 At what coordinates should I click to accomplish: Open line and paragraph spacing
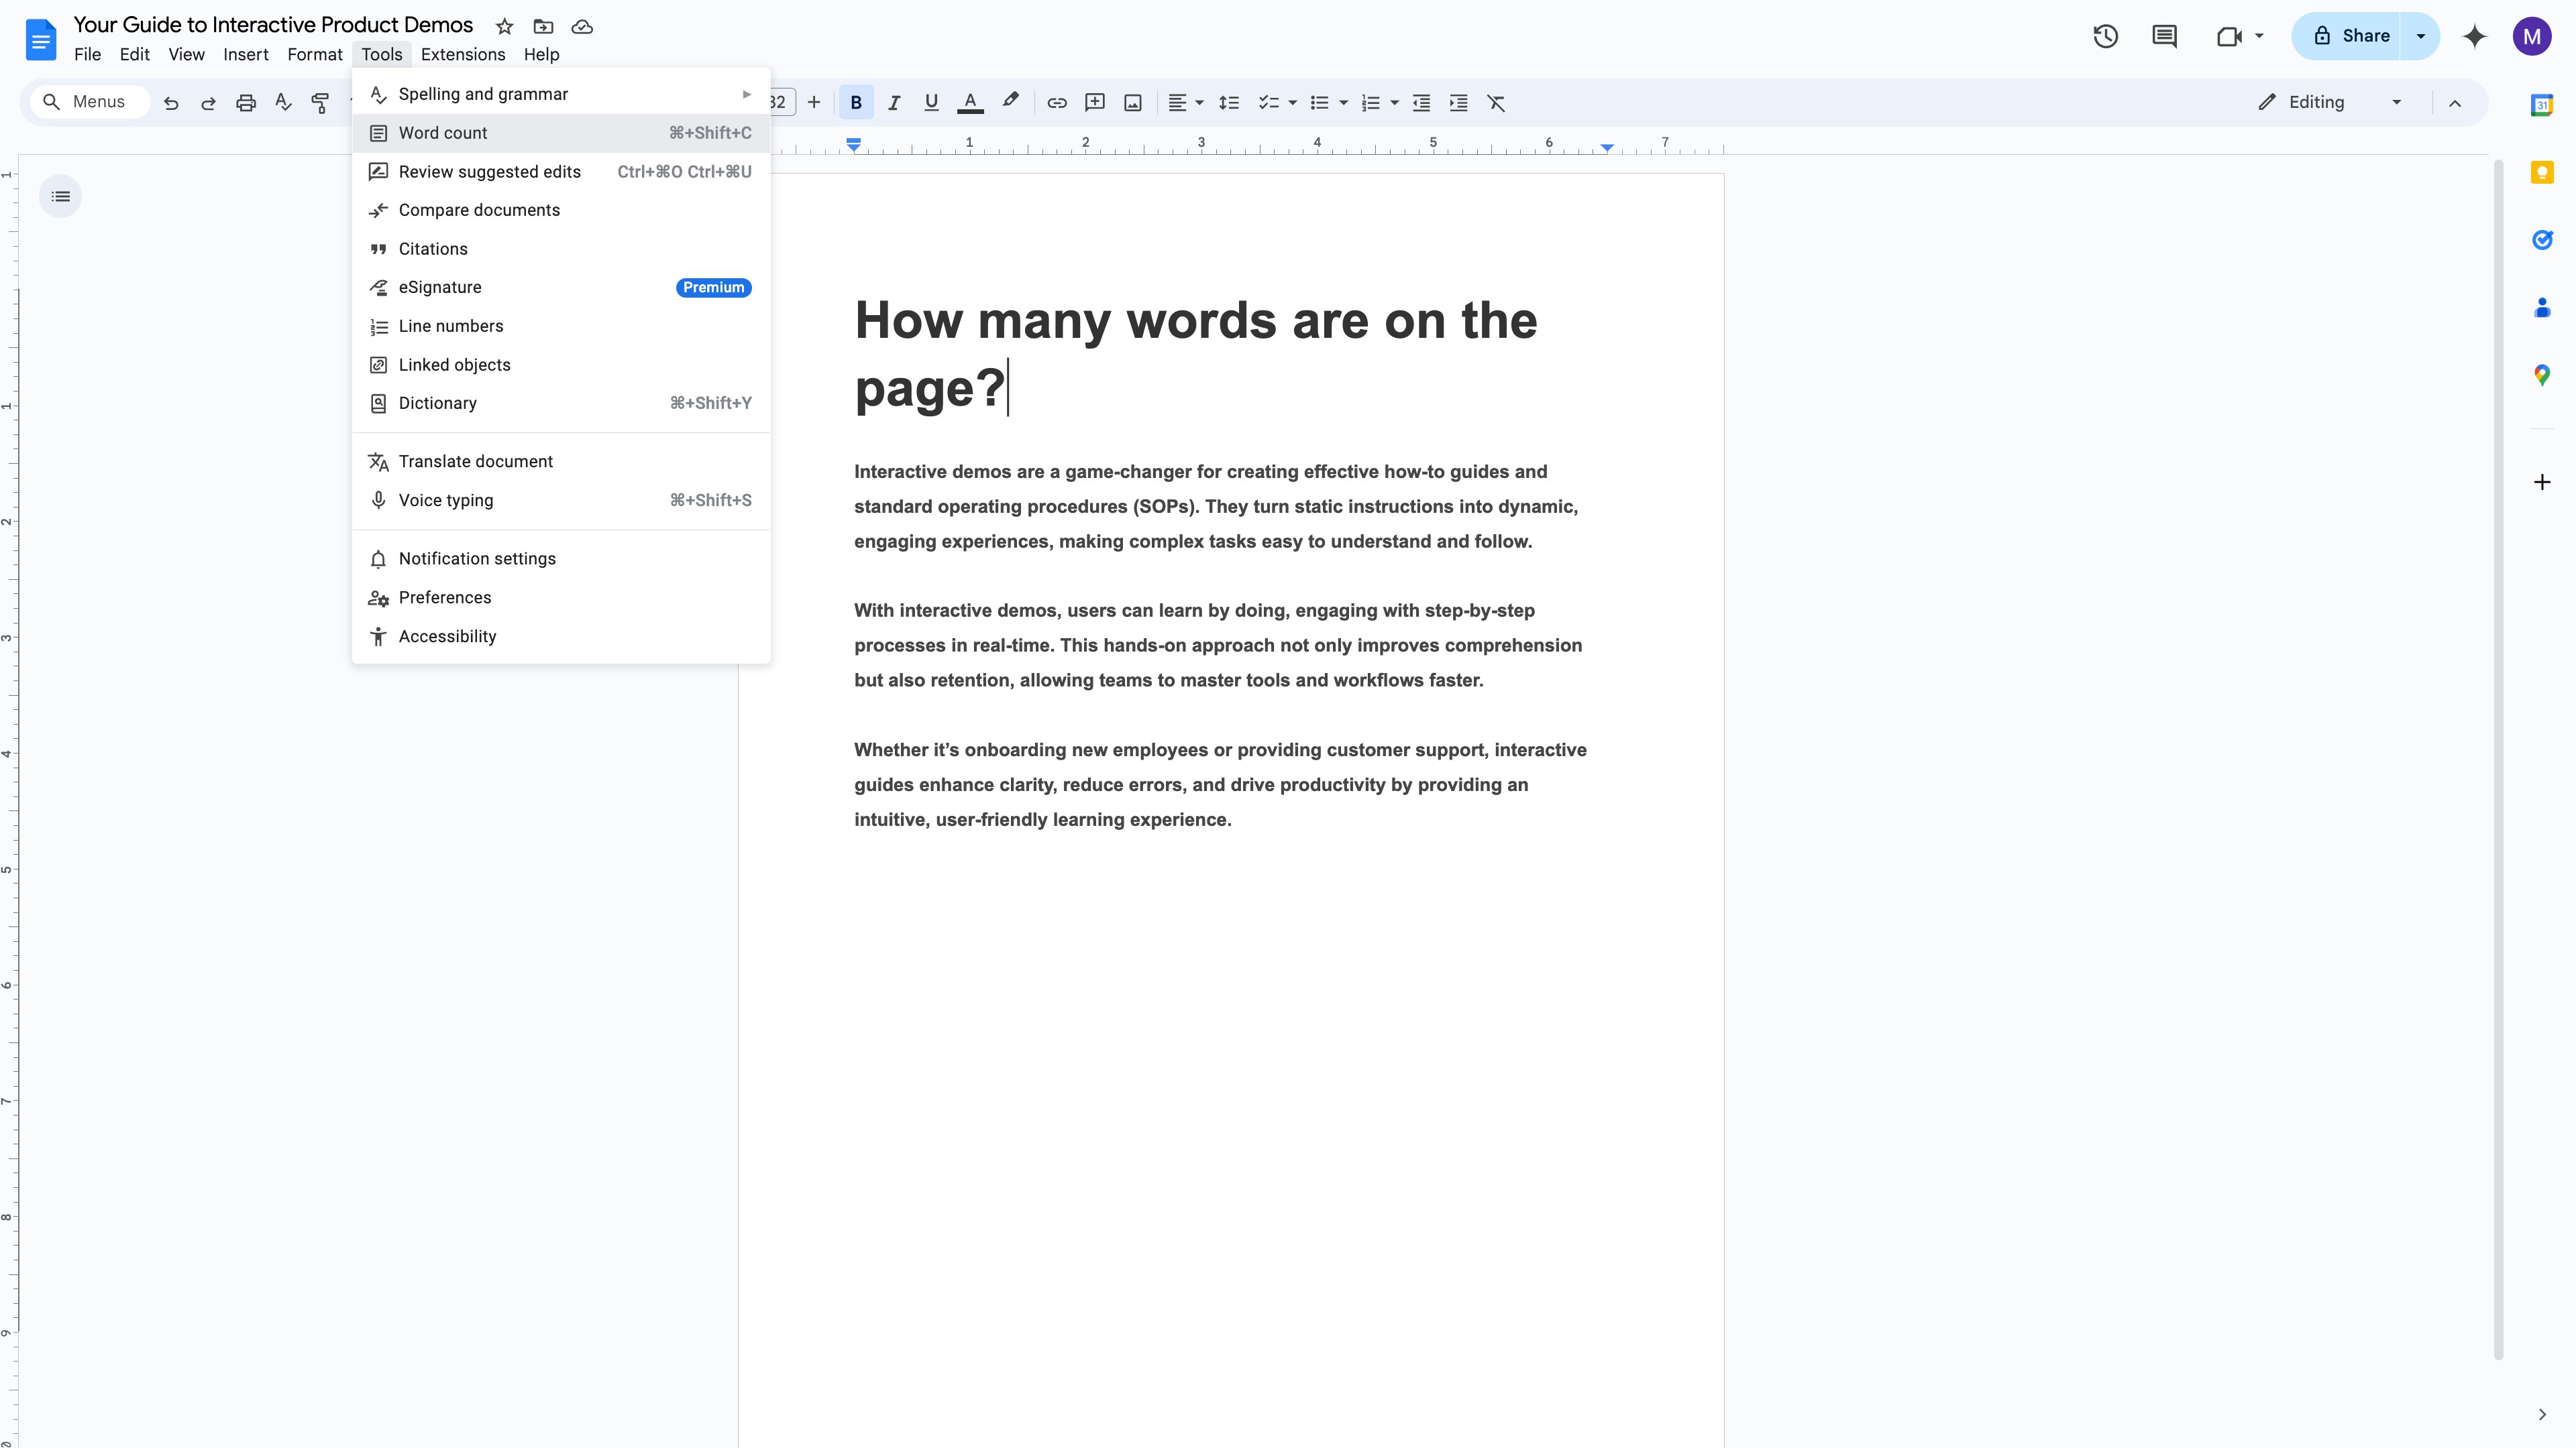(1229, 103)
